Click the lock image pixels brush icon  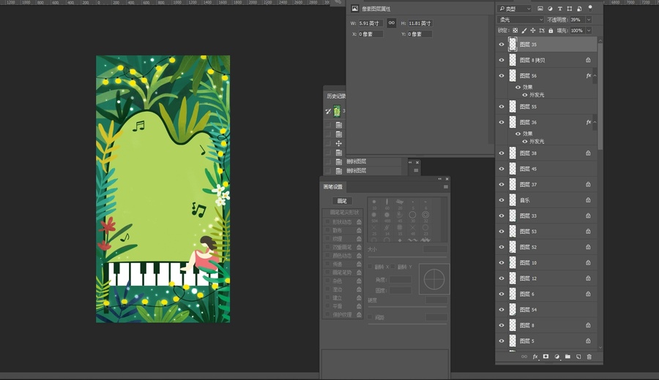click(524, 31)
